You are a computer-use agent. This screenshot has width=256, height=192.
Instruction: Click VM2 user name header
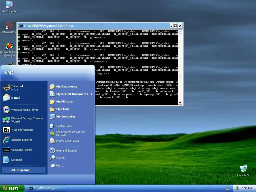[x=9, y=73]
